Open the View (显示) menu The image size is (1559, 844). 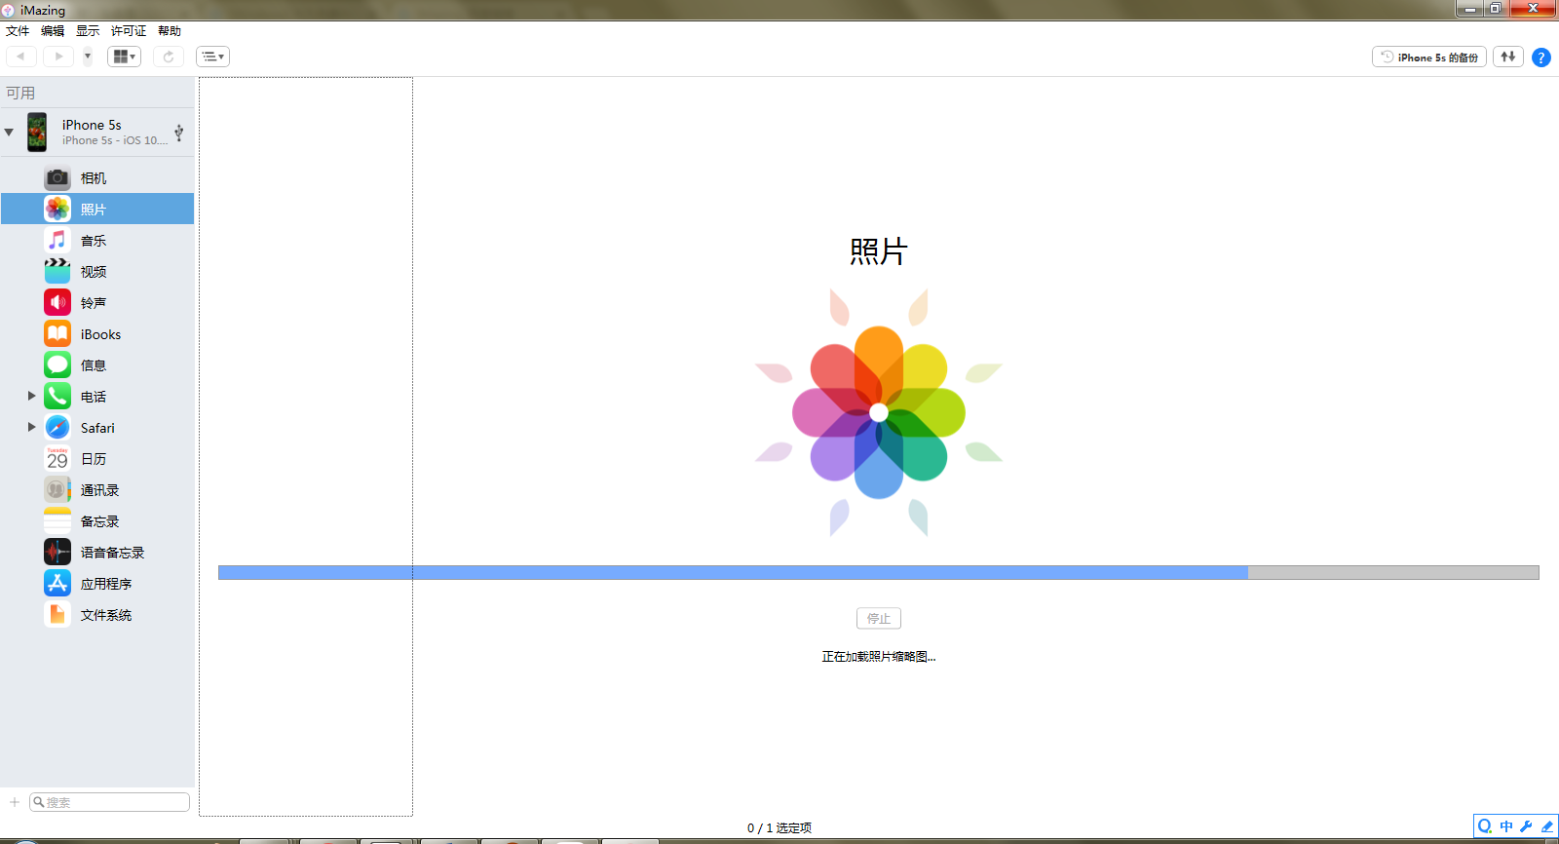(x=88, y=31)
